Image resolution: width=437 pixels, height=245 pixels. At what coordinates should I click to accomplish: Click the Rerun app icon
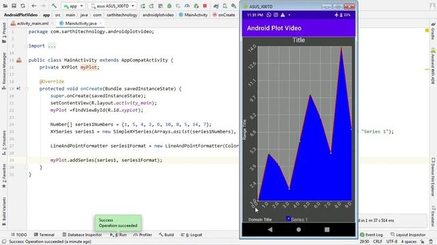click(143, 6)
